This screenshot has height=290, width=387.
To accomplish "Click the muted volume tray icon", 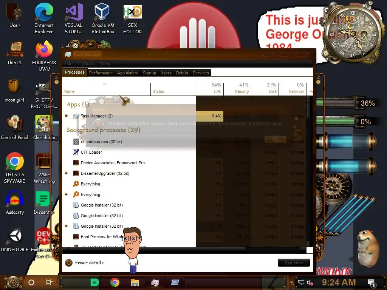I will pos(310,282).
